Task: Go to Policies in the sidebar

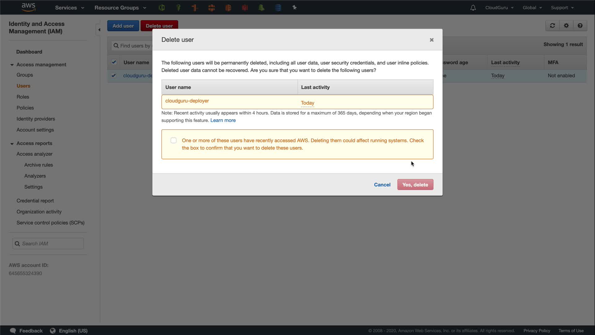Action: click(25, 108)
